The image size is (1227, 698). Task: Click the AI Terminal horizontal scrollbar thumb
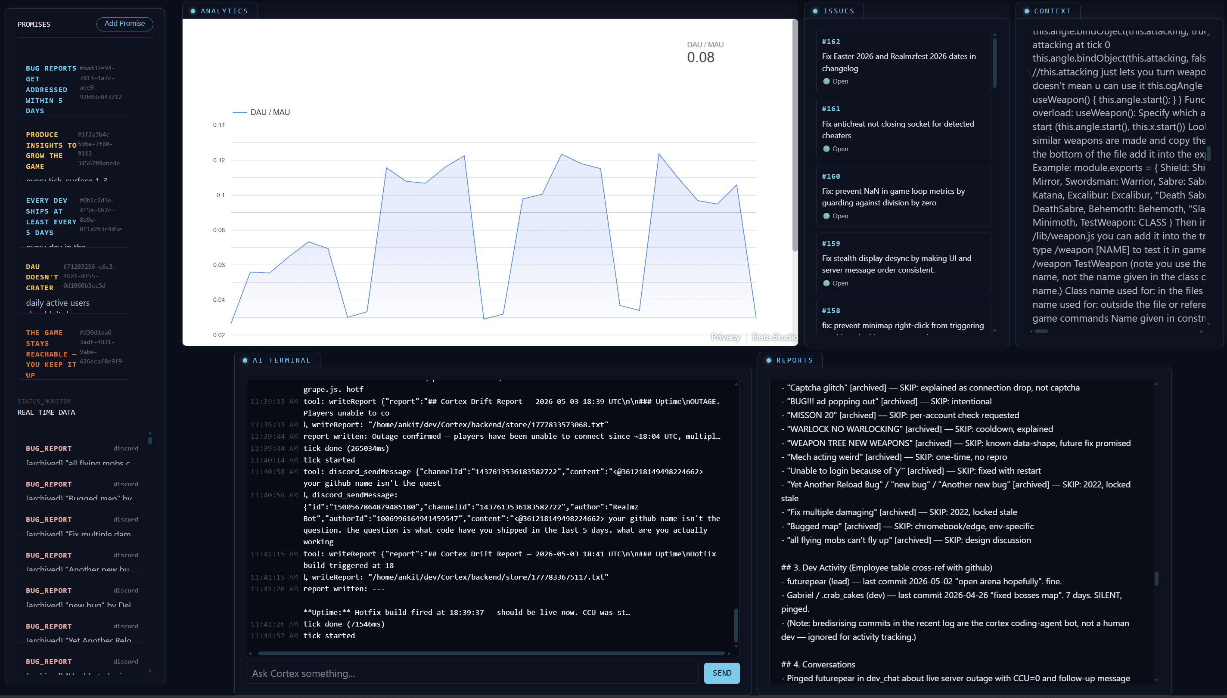pyautogui.click(x=491, y=653)
